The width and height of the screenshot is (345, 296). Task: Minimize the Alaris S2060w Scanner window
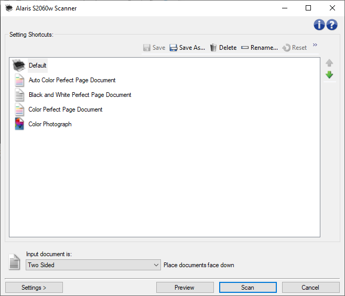[285, 8]
